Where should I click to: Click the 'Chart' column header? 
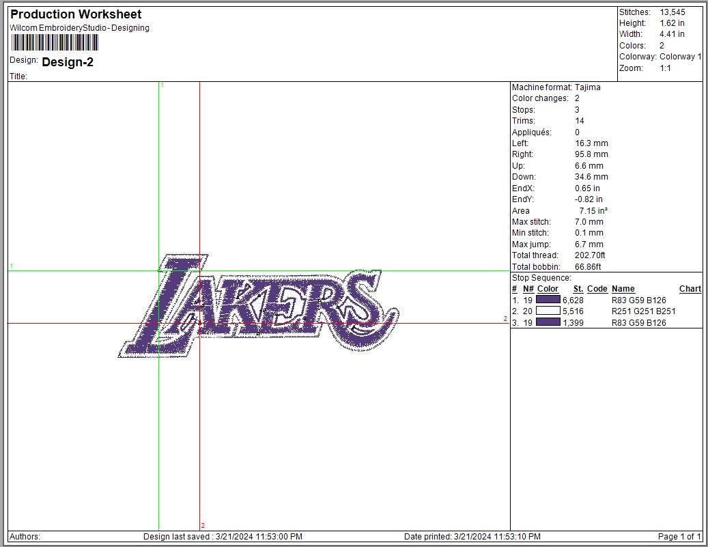click(x=690, y=289)
